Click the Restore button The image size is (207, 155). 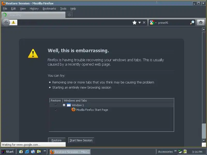[57, 140]
